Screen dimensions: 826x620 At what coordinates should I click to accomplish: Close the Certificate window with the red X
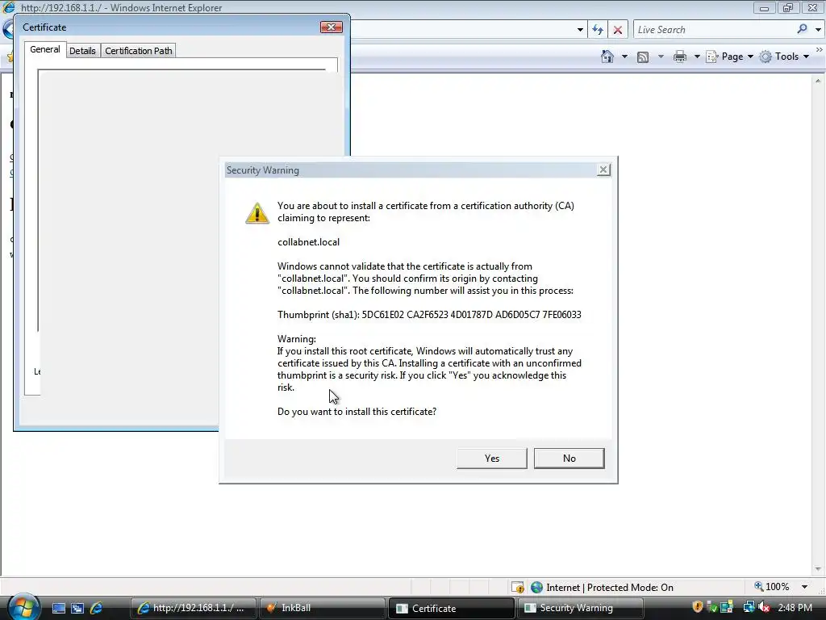(332, 27)
